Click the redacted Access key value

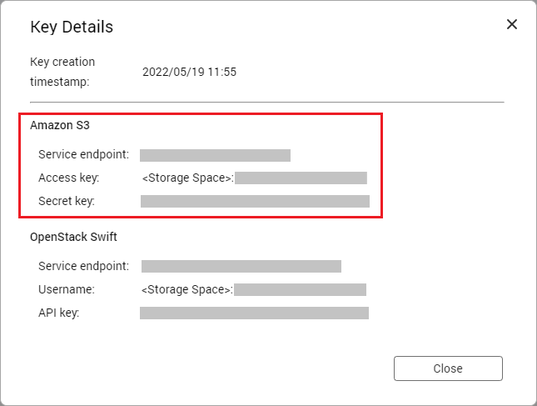tap(301, 178)
